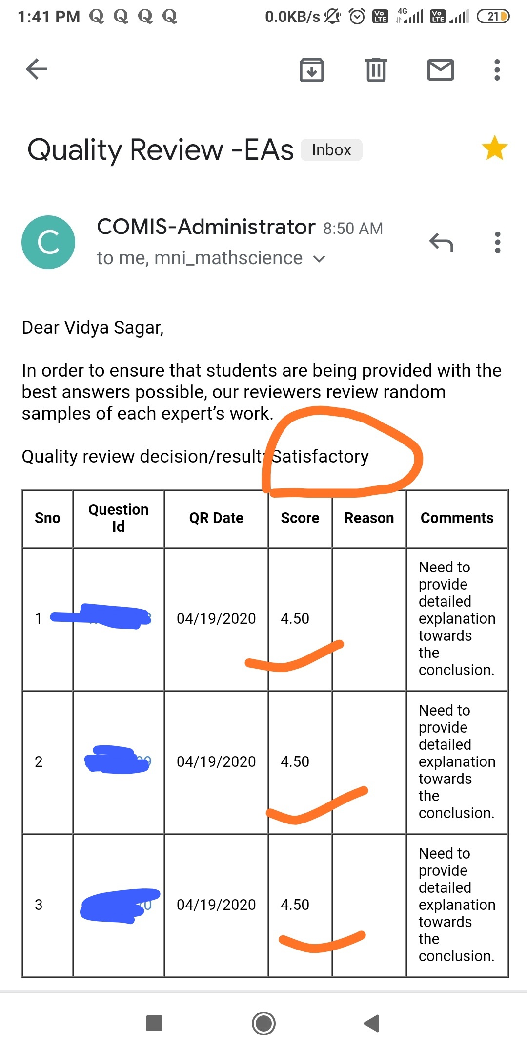Go back using the top arrow
Viewport: 527px width, 1055px height.
click(x=37, y=69)
